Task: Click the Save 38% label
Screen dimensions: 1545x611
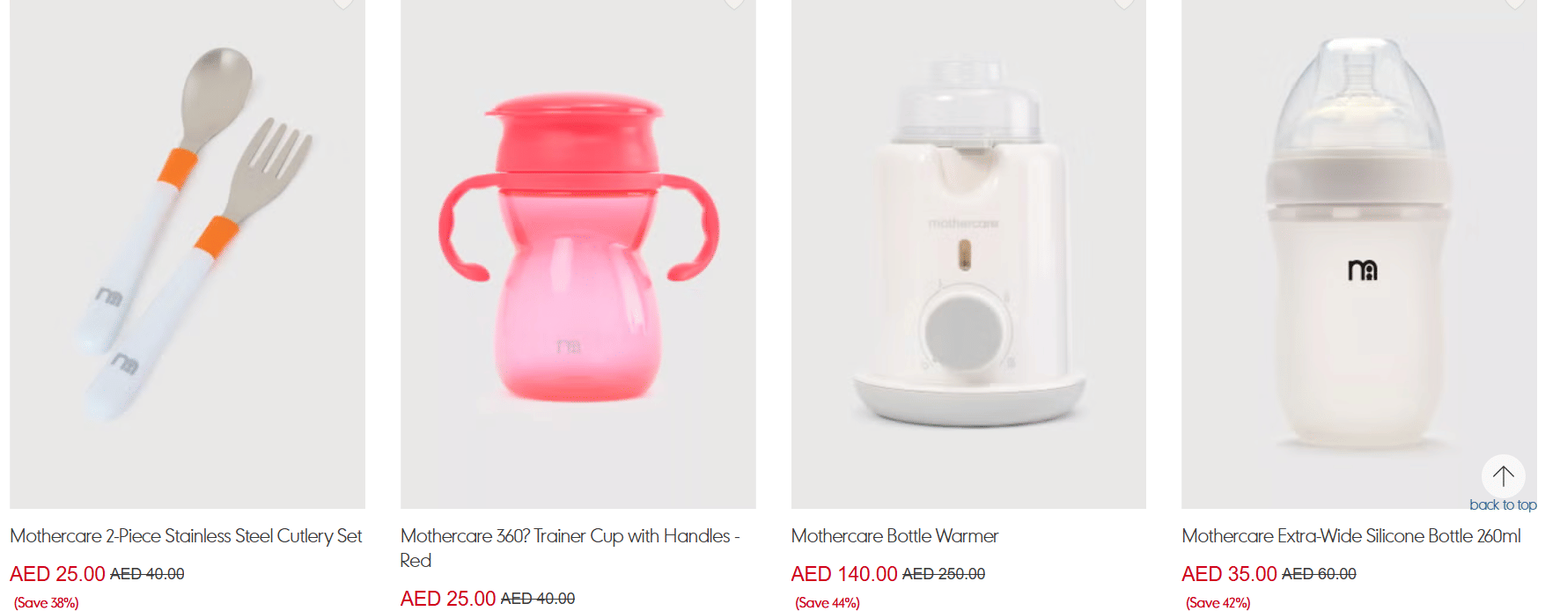Action: click(46, 603)
